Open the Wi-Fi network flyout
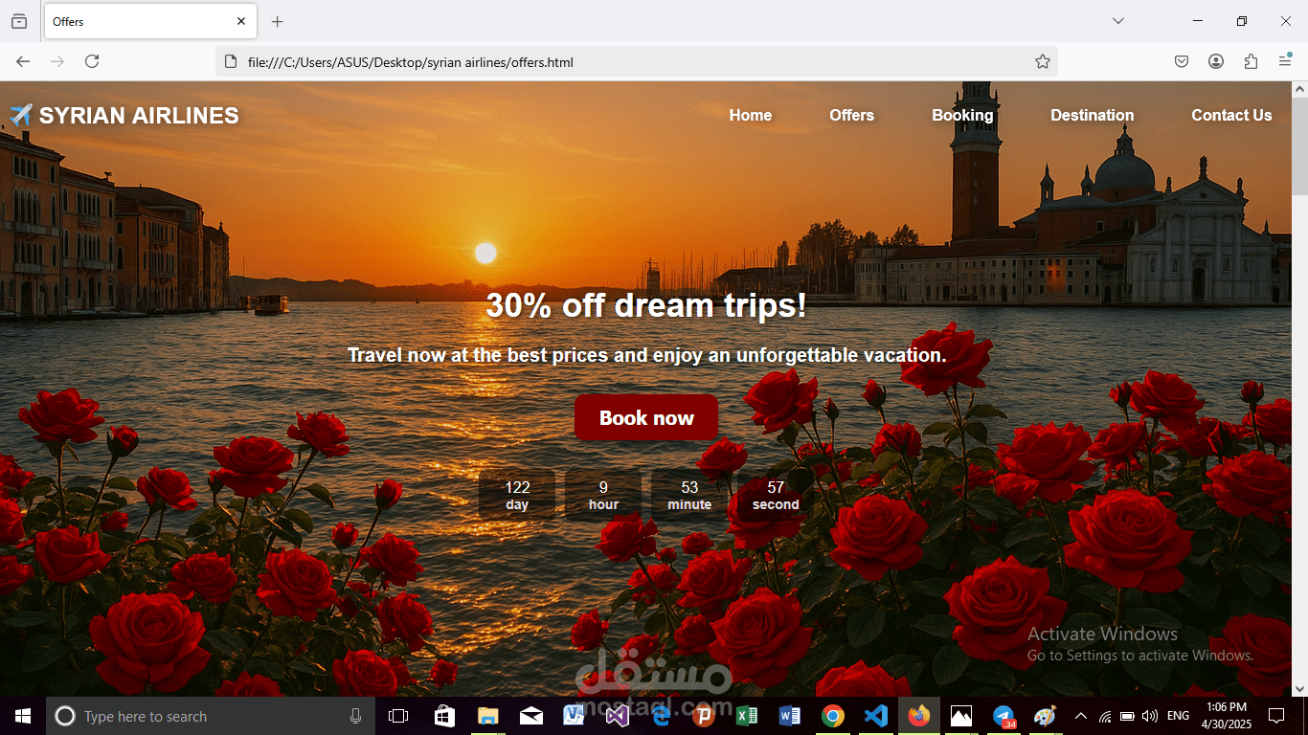 [1105, 716]
